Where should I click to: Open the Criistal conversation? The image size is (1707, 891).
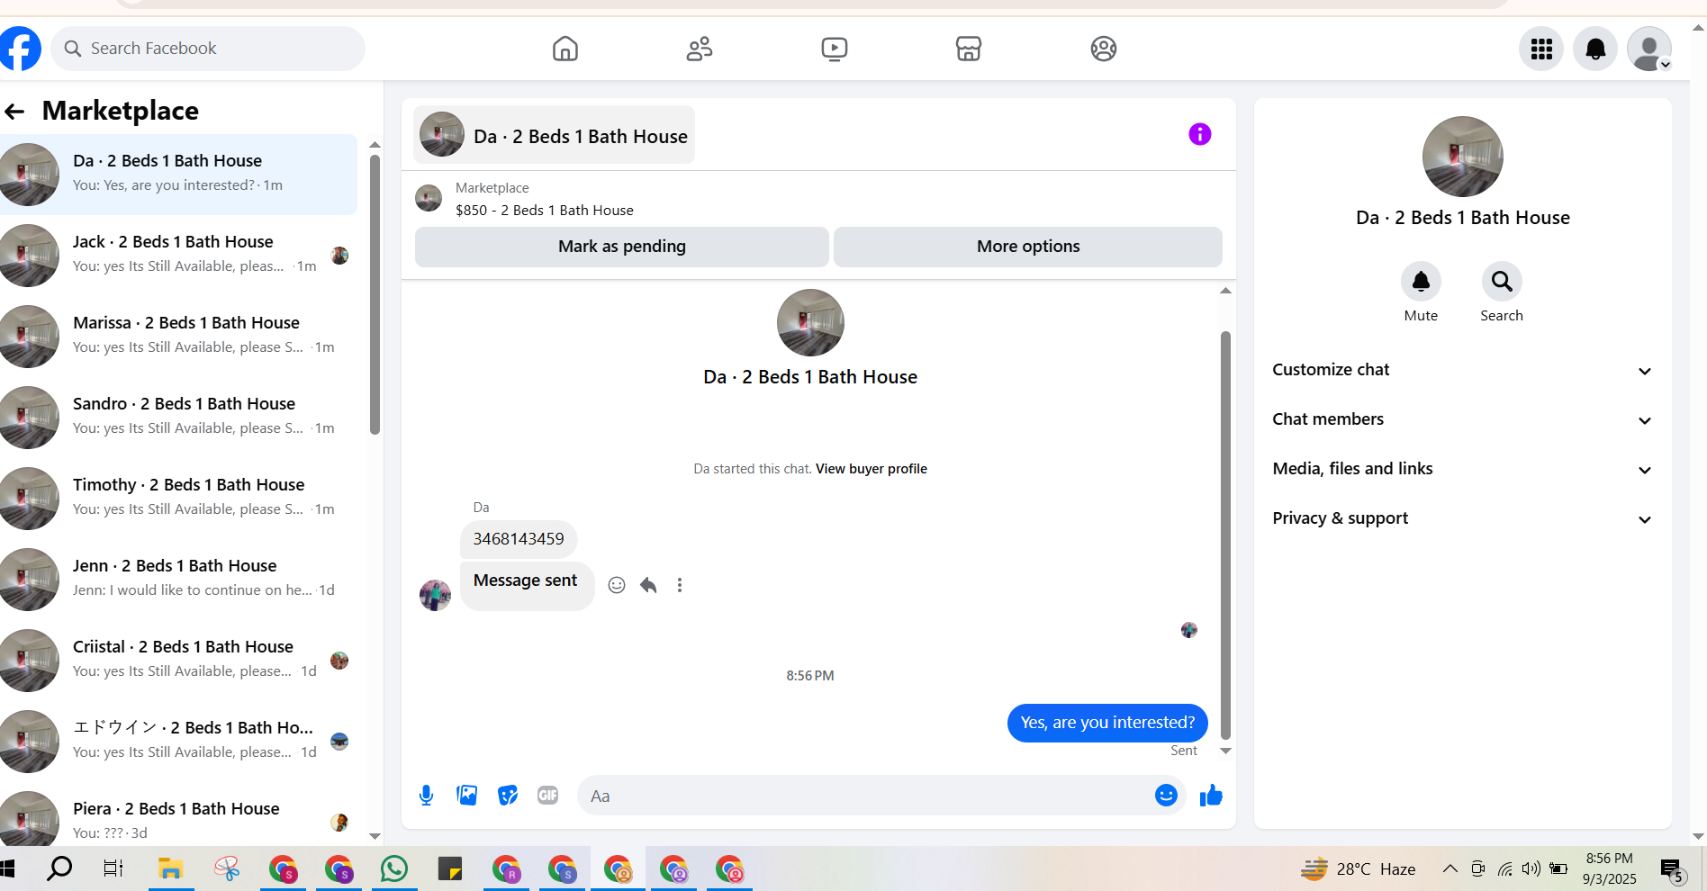click(x=178, y=661)
